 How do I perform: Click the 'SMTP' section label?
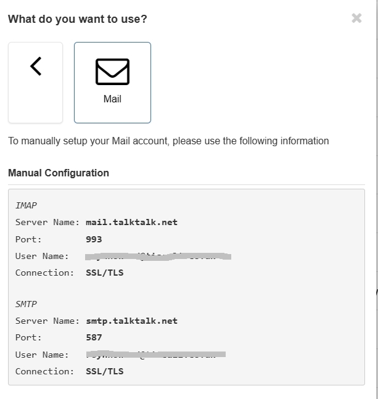(26, 304)
